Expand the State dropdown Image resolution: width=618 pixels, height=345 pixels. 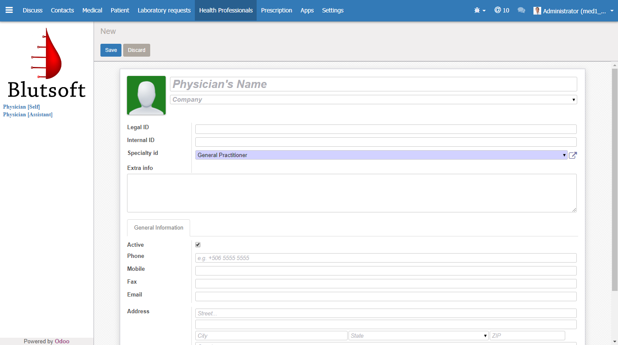[x=418, y=336]
